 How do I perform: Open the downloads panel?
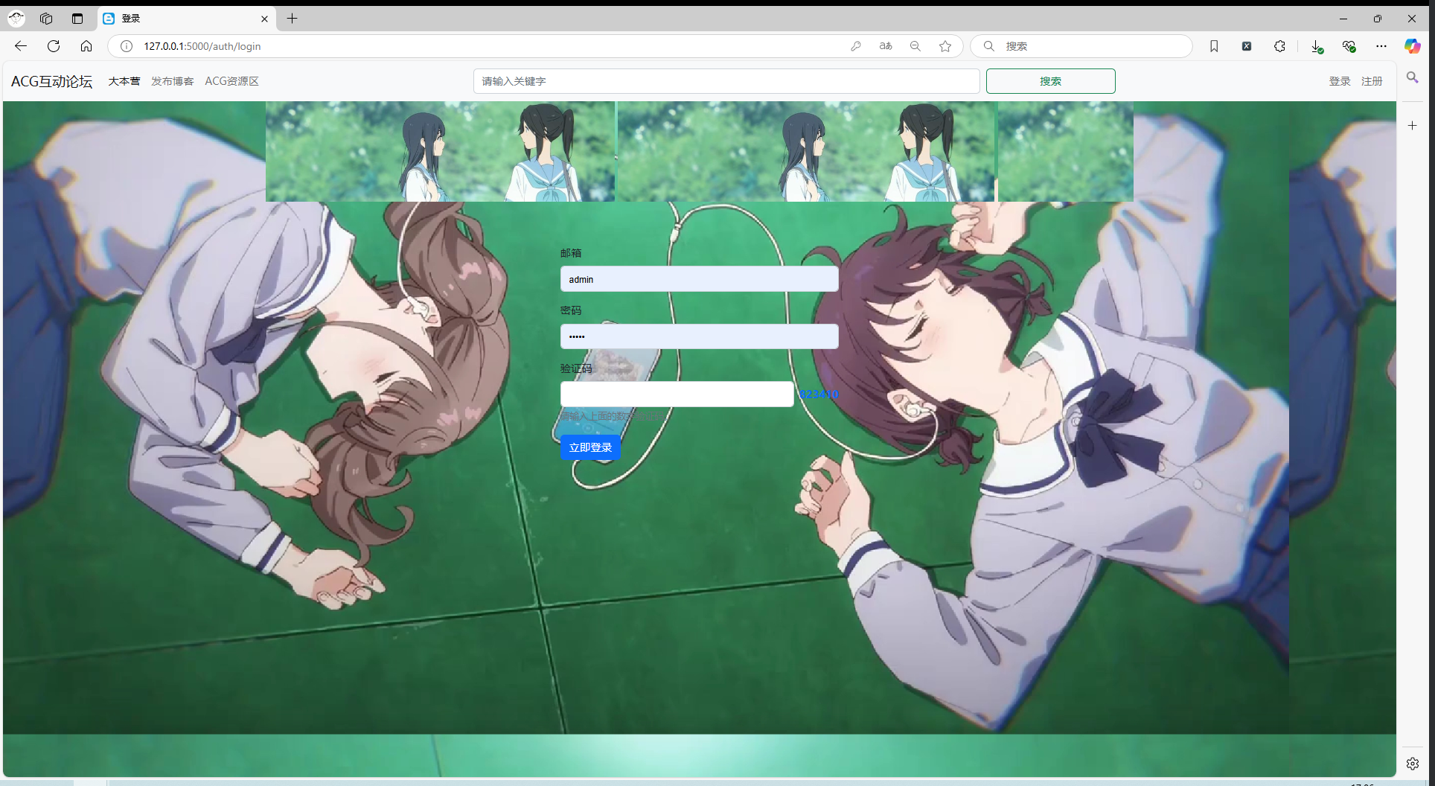[1317, 46]
